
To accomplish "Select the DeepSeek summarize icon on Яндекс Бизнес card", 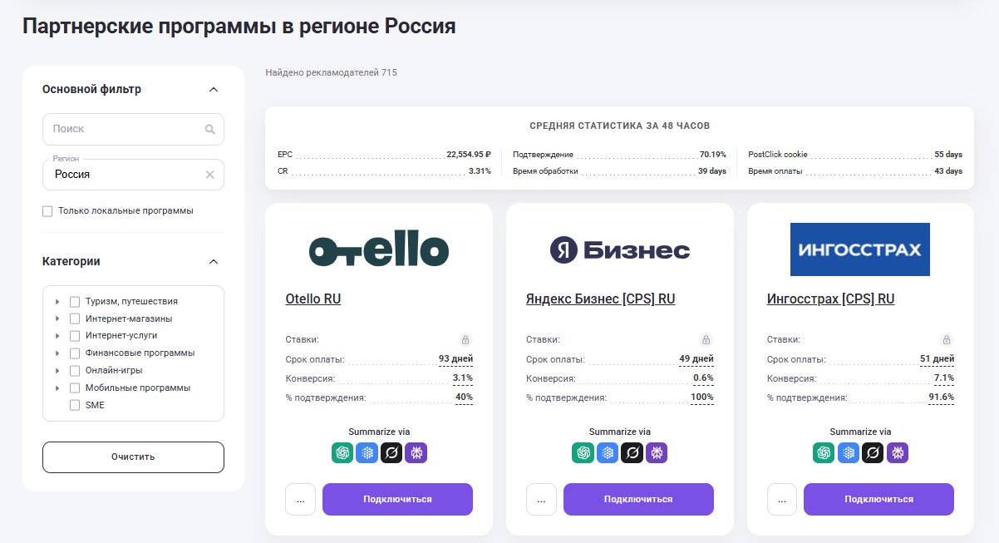I will tap(608, 453).
